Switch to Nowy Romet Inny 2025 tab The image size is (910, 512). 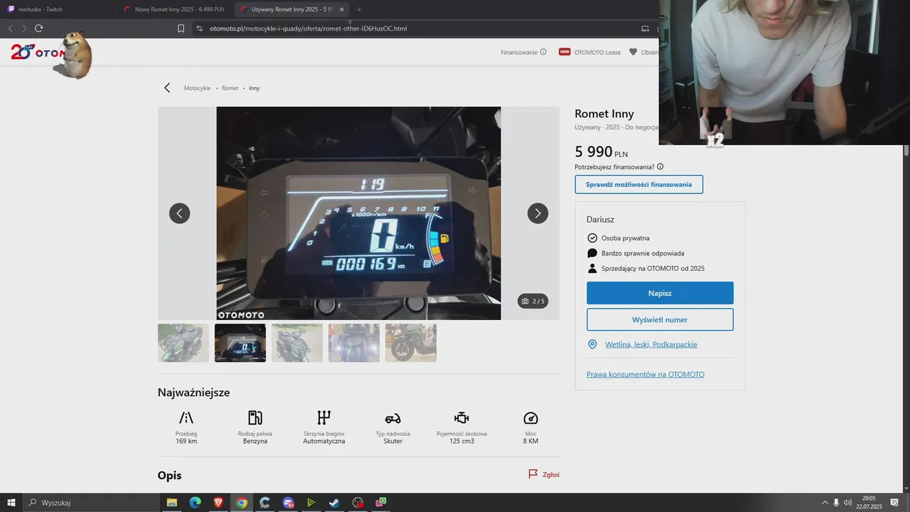tap(174, 9)
